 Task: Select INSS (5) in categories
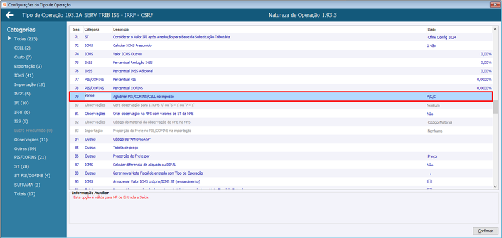[x=23, y=94]
